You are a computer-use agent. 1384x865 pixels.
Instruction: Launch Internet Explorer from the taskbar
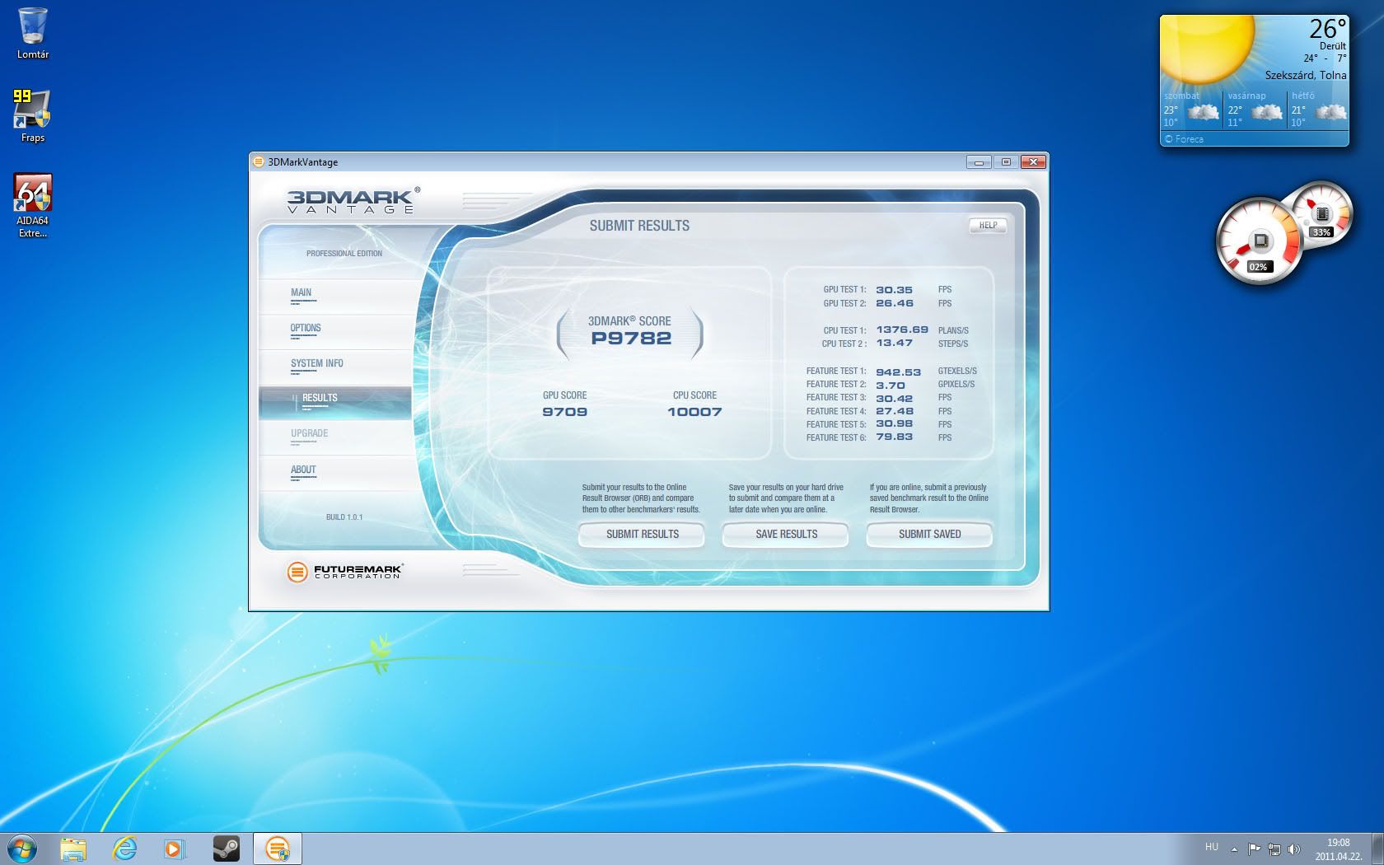click(124, 849)
